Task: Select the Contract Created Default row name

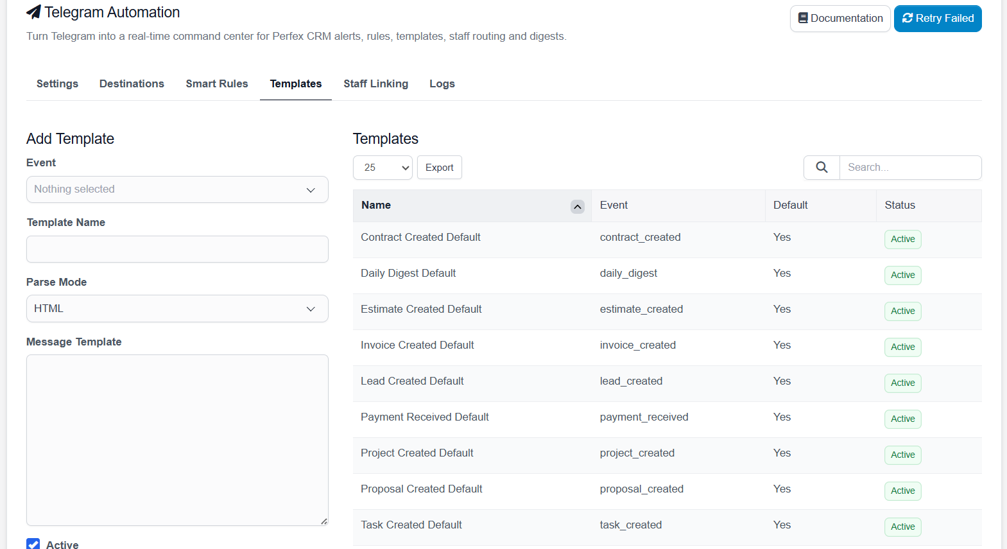Action: [x=420, y=238]
